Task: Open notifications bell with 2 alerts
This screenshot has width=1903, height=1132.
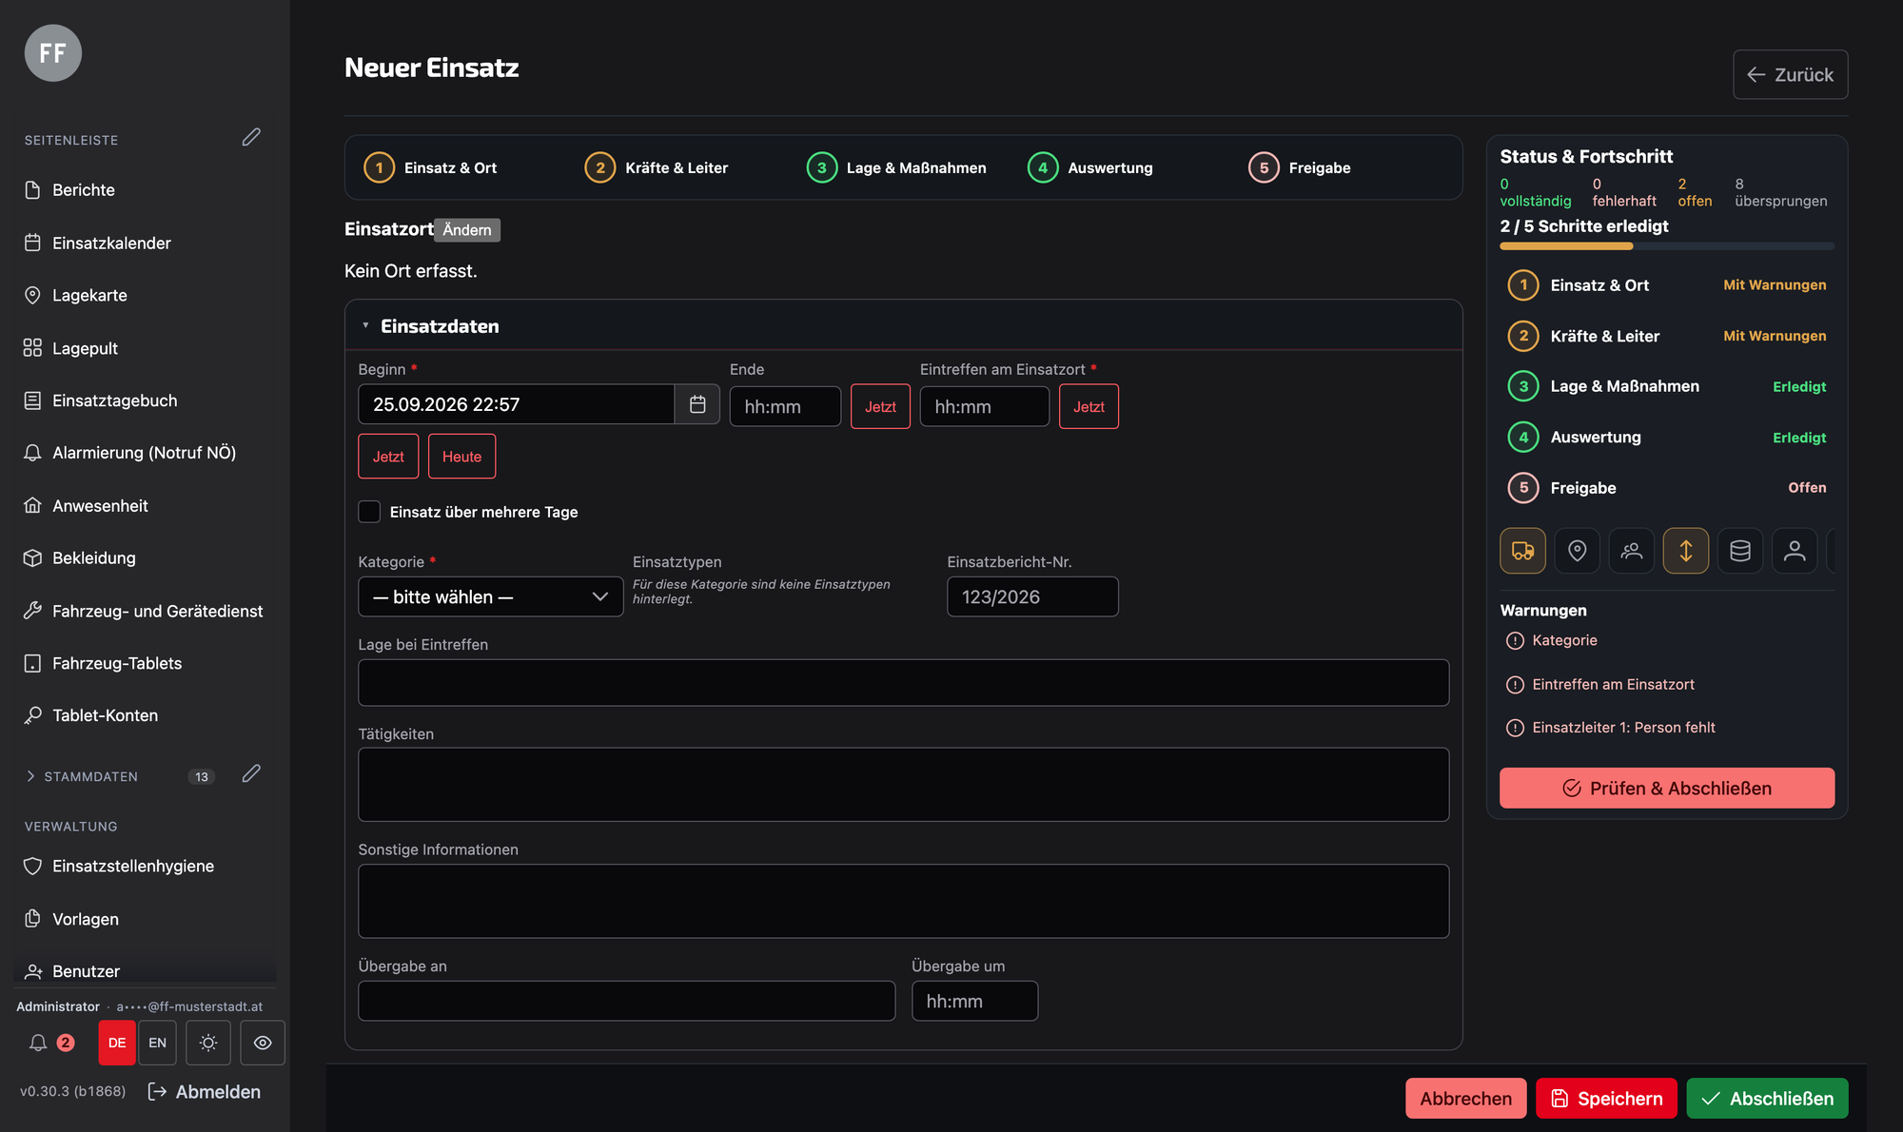Action: click(x=50, y=1043)
